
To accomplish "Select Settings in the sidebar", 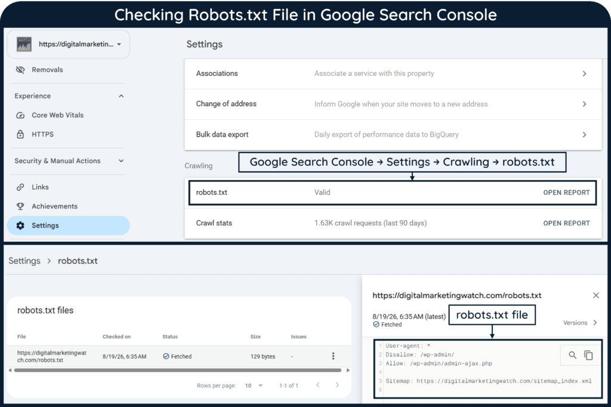I will [68, 225].
